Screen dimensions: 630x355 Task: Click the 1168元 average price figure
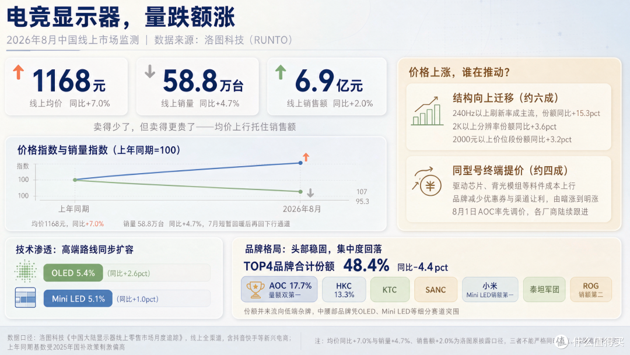(69, 80)
